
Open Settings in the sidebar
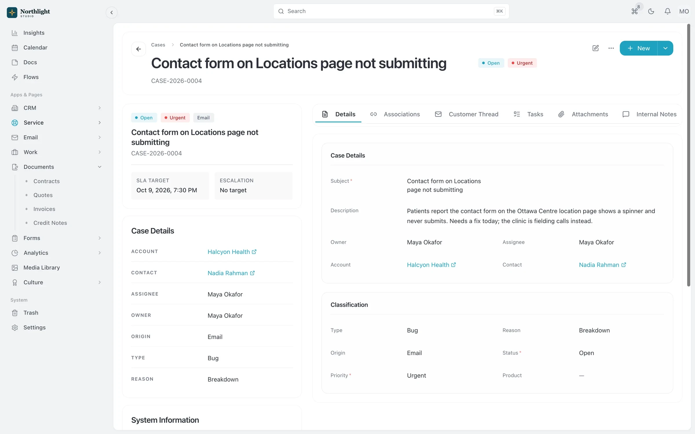[x=56, y=328]
